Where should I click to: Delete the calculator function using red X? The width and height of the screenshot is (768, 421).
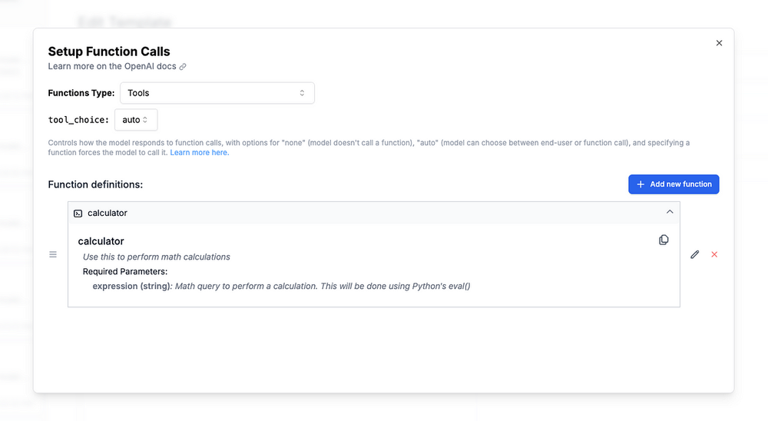(714, 254)
